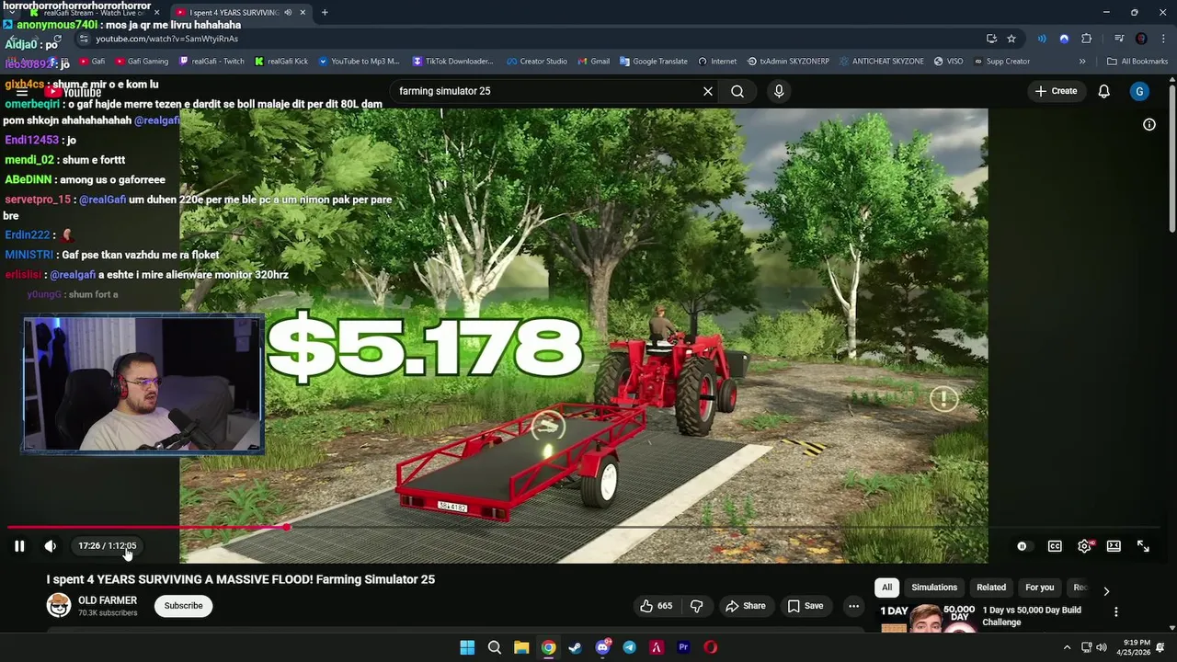Open txAdmin SKYZONERP bookmark
This screenshot has width=1177, height=662.
click(788, 62)
